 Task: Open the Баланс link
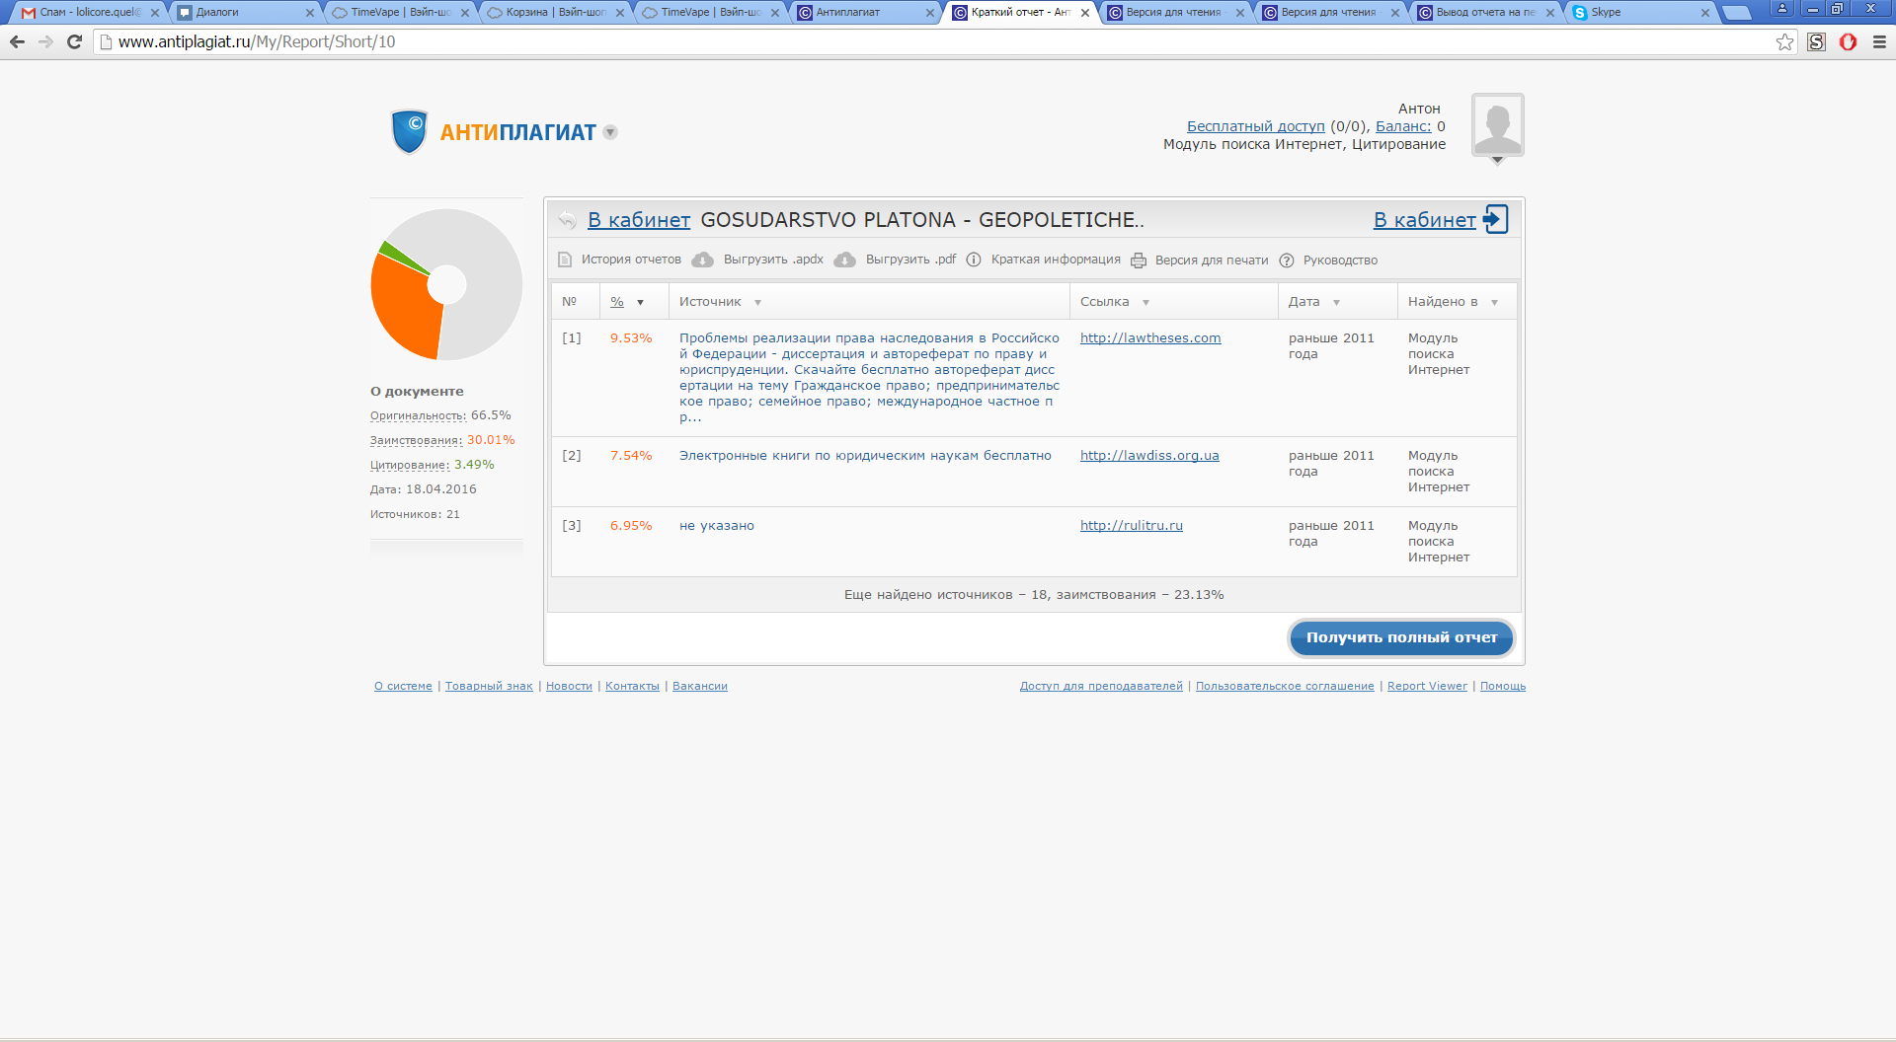point(1403,126)
